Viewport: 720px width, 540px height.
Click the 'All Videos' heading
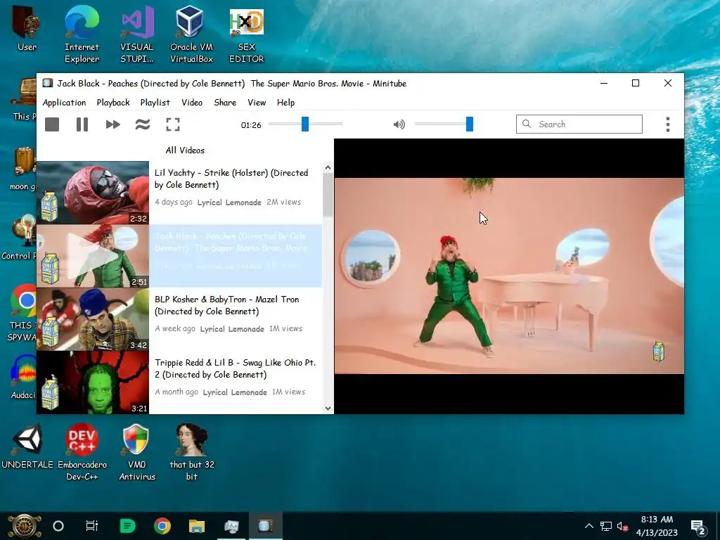(x=185, y=150)
